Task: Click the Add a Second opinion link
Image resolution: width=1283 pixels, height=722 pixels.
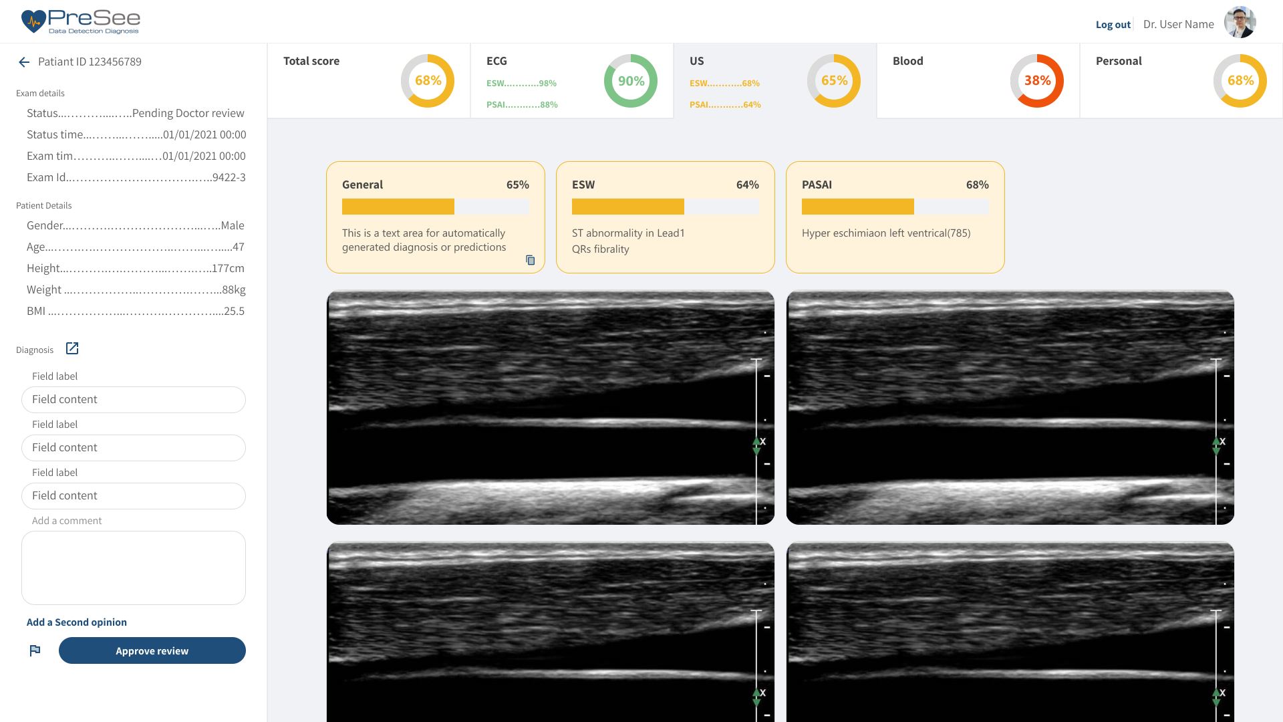Action: [x=77, y=622]
